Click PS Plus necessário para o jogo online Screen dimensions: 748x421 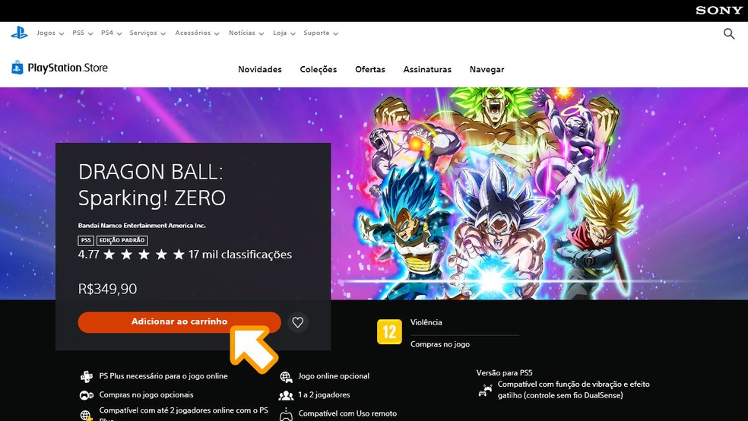[x=163, y=376]
